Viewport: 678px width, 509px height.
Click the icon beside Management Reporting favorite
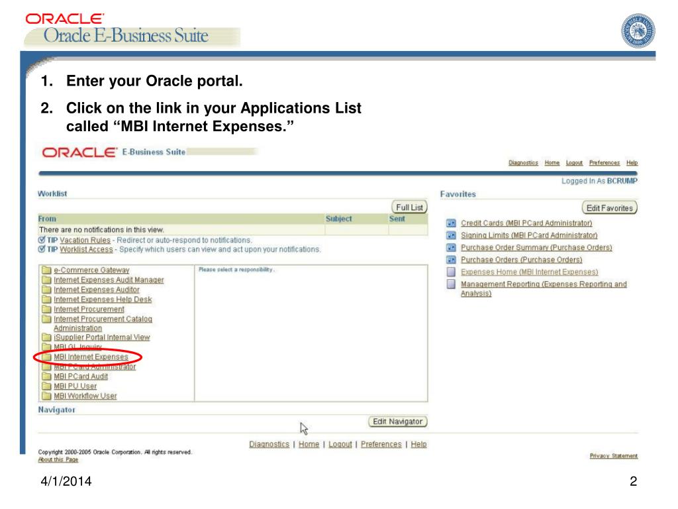pos(451,284)
